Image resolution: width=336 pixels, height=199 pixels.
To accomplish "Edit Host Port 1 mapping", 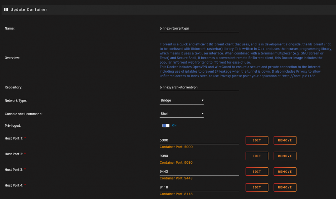I will 257,140.
